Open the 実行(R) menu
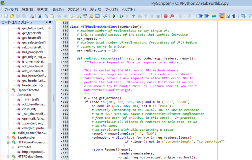The height and width of the screenshot is (160, 252). (96, 9)
